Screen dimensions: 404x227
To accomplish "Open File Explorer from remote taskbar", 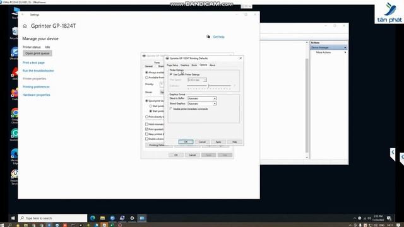I will (x=102, y=218).
